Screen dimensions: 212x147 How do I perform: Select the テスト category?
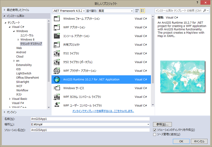pos(19,95)
